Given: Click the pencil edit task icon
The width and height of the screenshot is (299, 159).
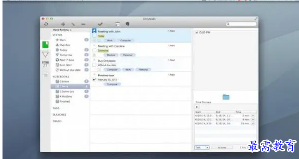Looking at the screenshot, I should pos(73,24).
